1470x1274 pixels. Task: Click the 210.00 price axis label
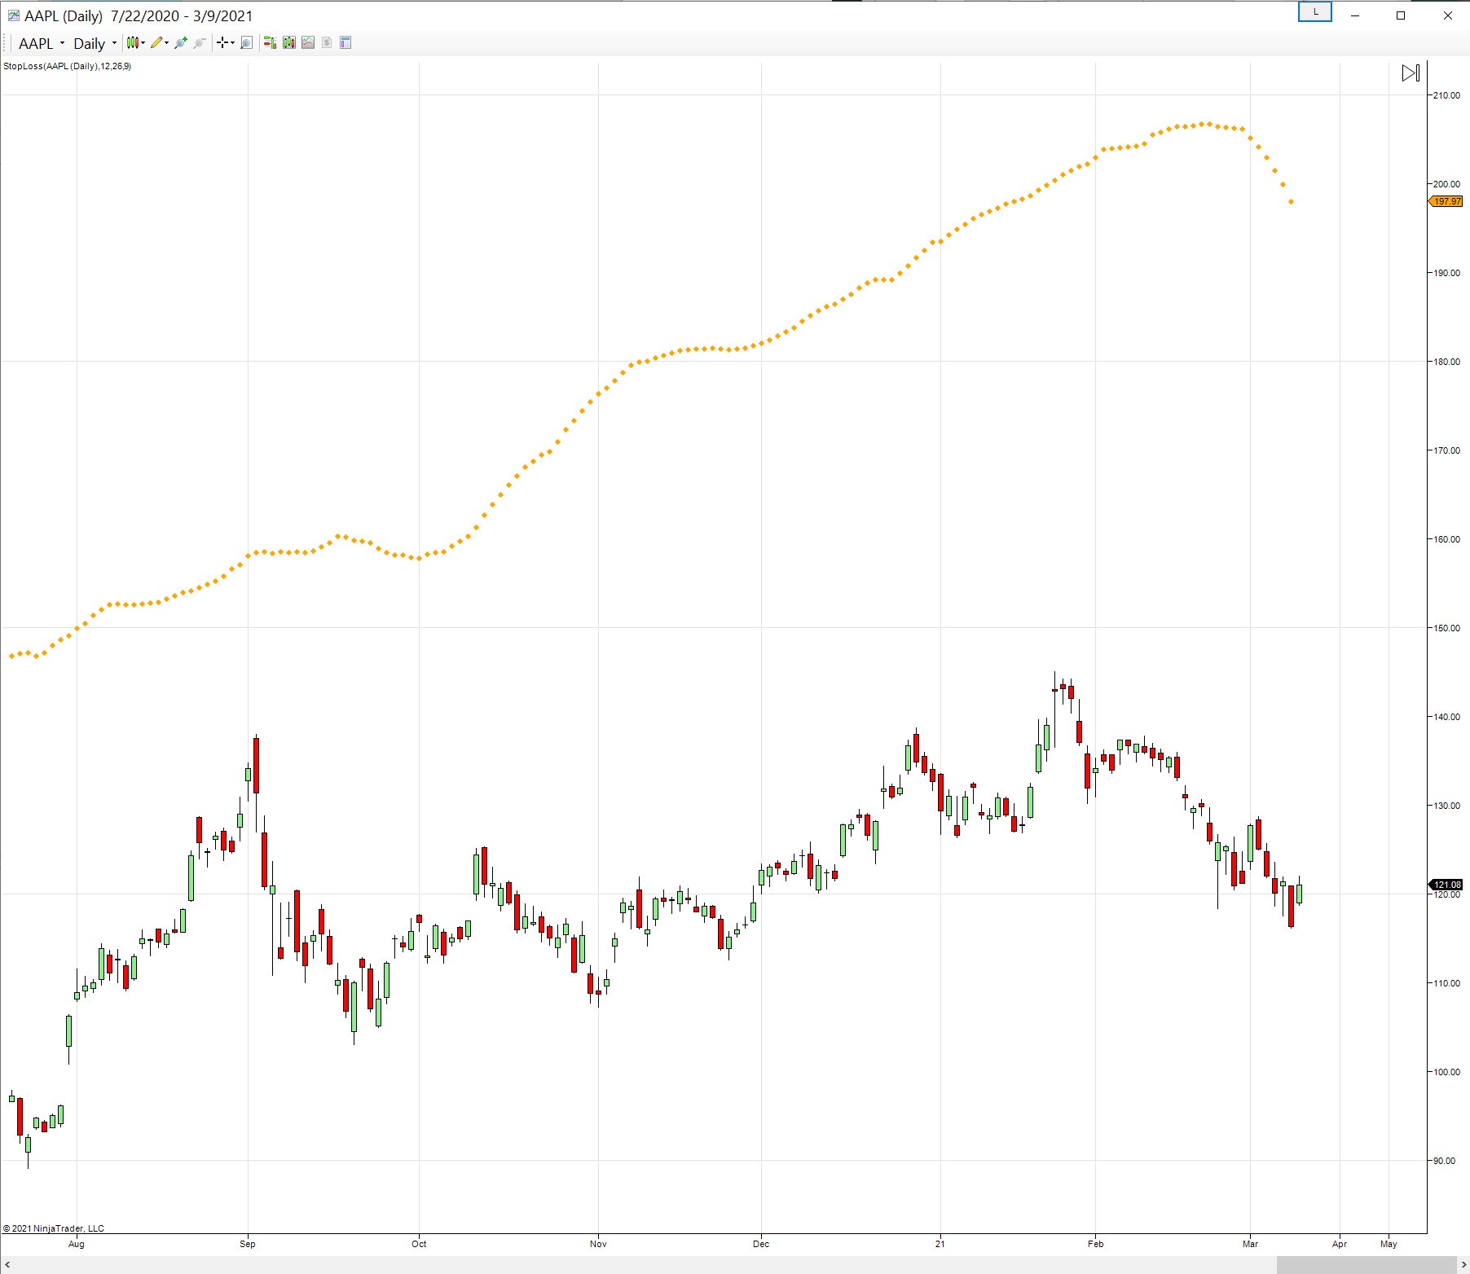click(1447, 95)
